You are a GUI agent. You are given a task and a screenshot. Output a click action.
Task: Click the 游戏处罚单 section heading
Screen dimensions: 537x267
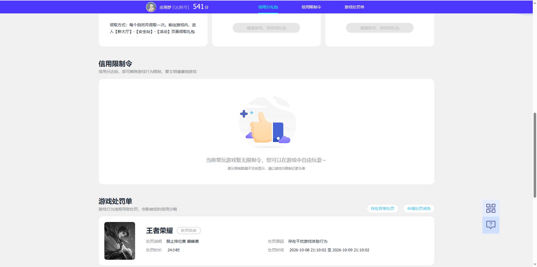(115, 201)
